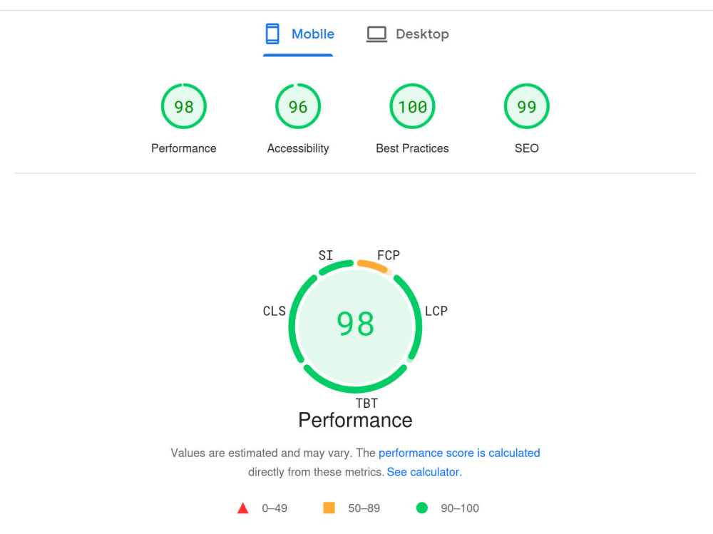Click the Best Practices label
The image size is (713, 534).
point(412,148)
